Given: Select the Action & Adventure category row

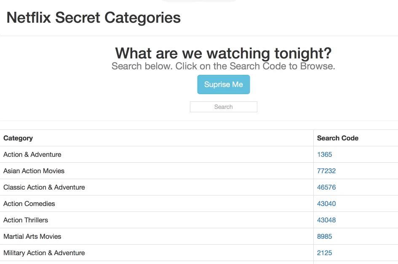Looking at the screenshot, I should coord(32,154).
